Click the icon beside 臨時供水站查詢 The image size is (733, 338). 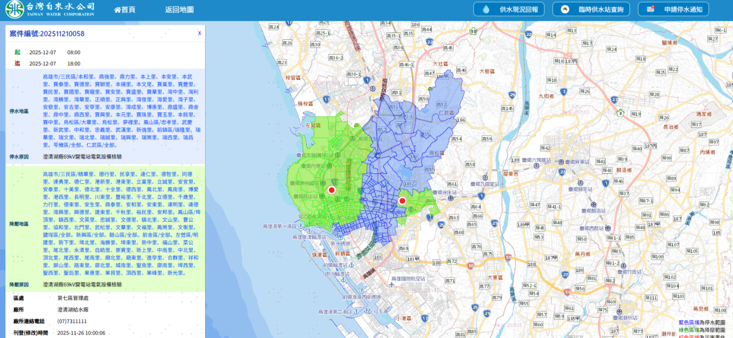point(565,9)
